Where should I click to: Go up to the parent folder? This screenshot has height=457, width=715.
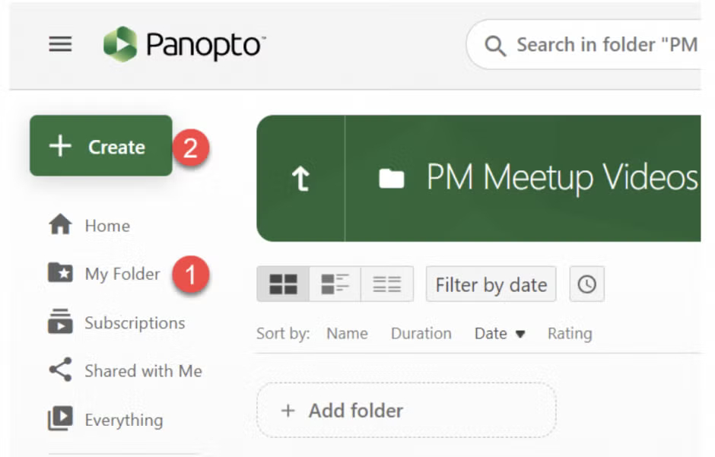(300, 179)
